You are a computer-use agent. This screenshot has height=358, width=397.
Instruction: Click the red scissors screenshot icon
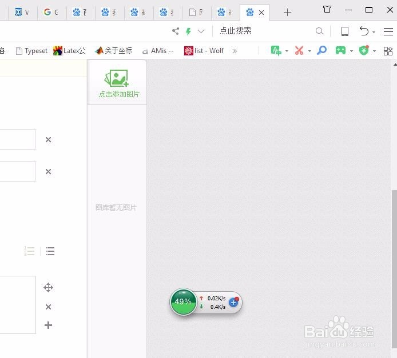[x=299, y=50]
